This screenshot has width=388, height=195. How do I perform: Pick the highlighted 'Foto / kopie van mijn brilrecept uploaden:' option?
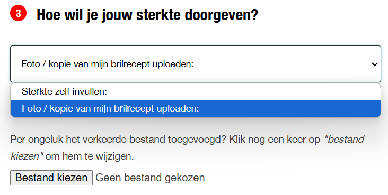[110, 108]
